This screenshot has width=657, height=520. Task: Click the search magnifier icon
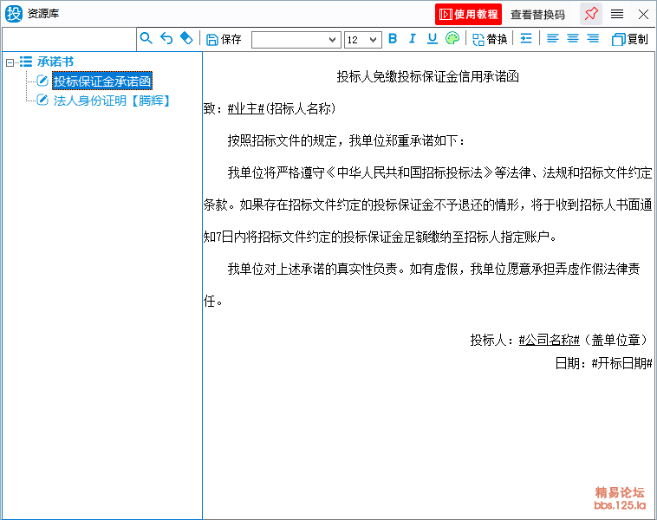coord(146,38)
